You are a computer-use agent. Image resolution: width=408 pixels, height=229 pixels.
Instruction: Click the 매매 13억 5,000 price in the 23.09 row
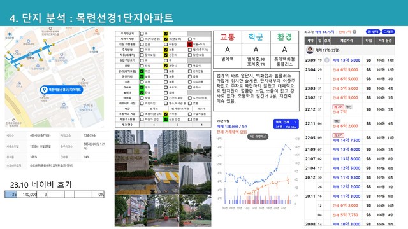(346, 60)
